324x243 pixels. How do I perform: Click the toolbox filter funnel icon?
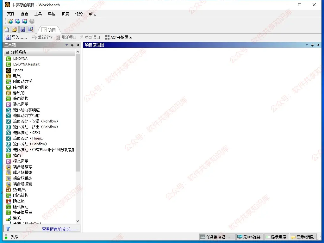click(8, 229)
